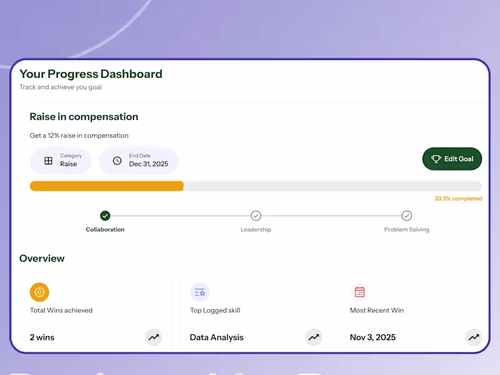Click the Data Analysis value
This screenshot has width=500, height=375.
216,337
